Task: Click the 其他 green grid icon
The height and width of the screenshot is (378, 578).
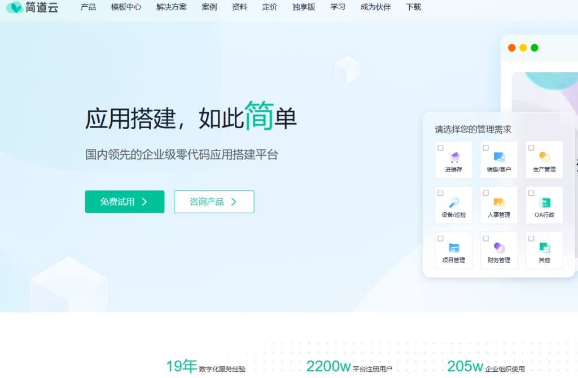Action: 545,248
